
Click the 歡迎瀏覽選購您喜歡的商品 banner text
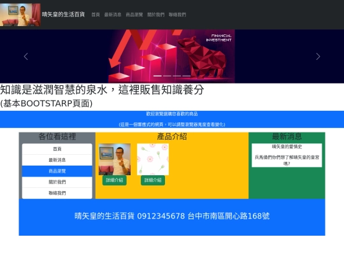172,114
